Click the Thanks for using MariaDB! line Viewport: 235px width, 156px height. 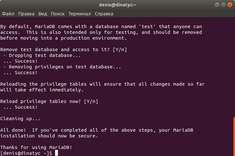(x=36, y=147)
